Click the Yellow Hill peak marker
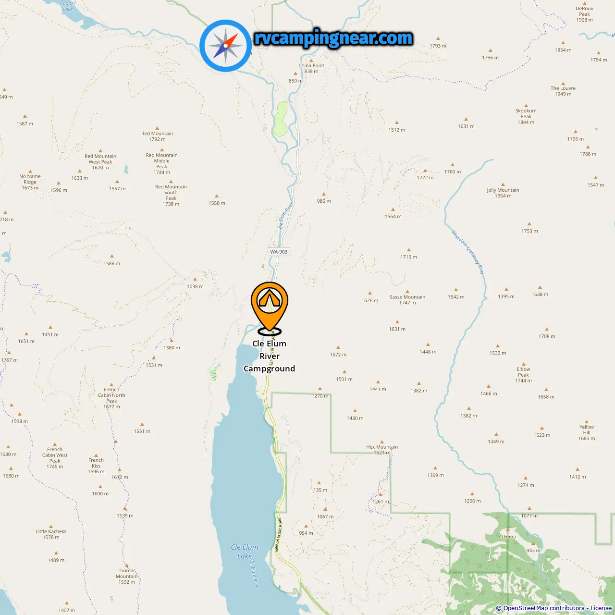The image size is (615, 615). pos(587,421)
